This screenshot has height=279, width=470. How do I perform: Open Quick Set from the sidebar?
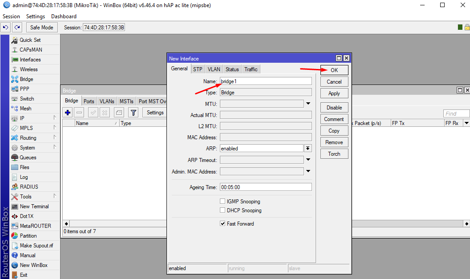click(x=30, y=40)
